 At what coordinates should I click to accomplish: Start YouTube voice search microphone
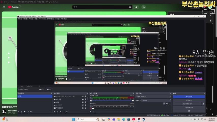pos(143,7)
